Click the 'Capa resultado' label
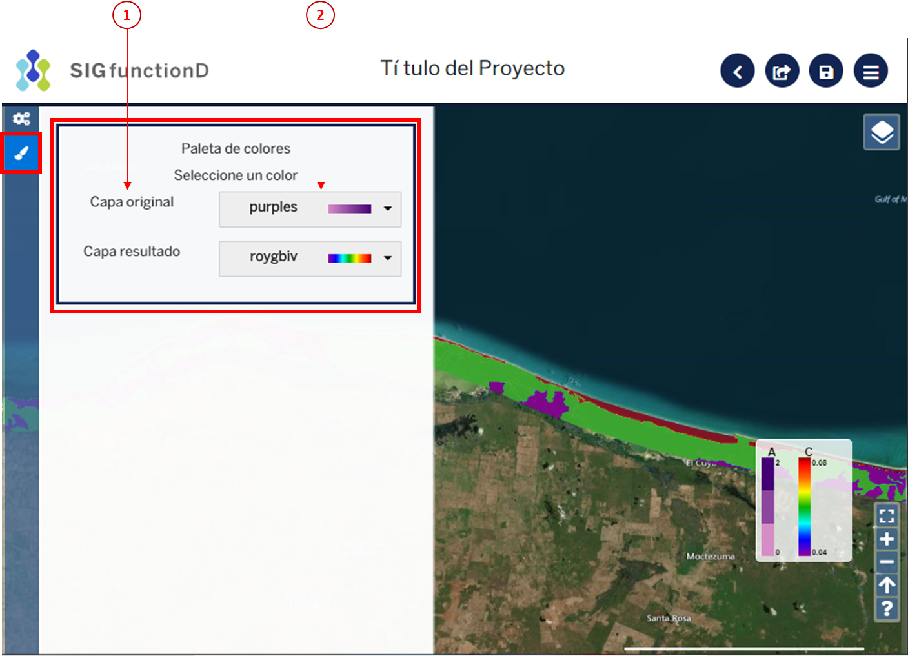The height and width of the screenshot is (656, 908). pos(132,252)
